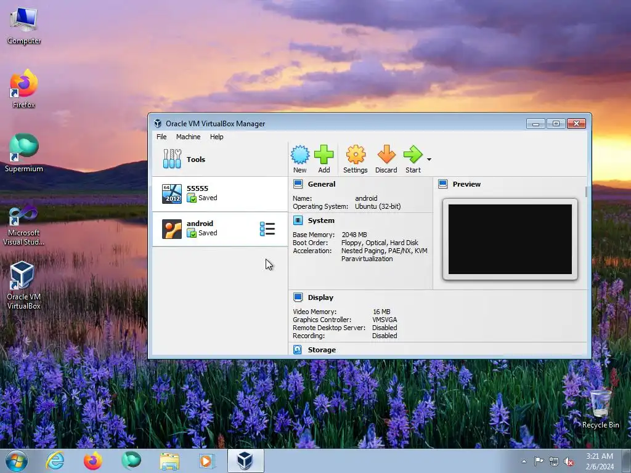Select the Microsoft Visual Studio desktop shortcut

(x=24, y=225)
